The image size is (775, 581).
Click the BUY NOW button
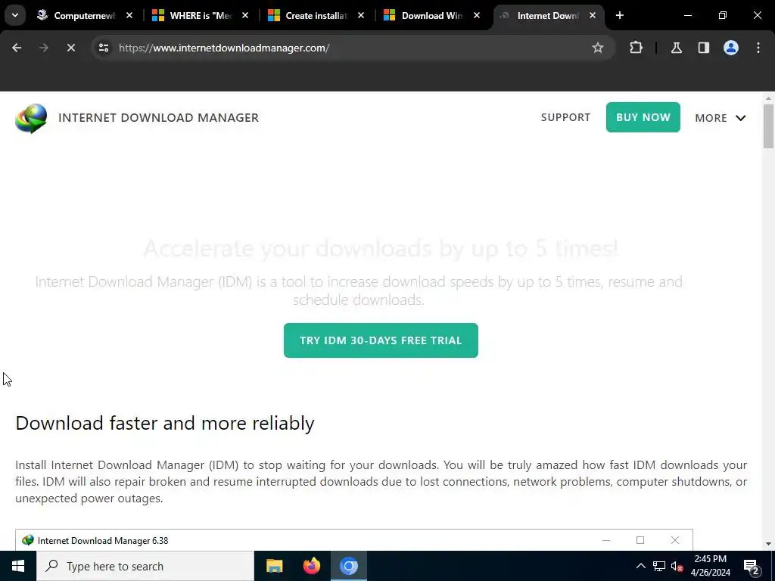pyautogui.click(x=643, y=117)
